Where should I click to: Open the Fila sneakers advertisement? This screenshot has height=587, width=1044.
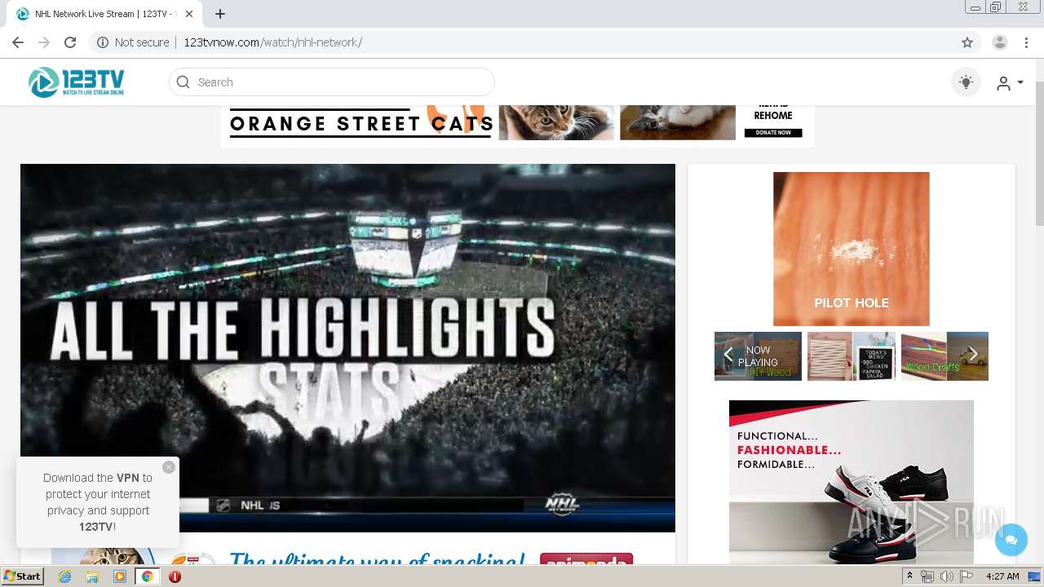[x=852, y=482]
